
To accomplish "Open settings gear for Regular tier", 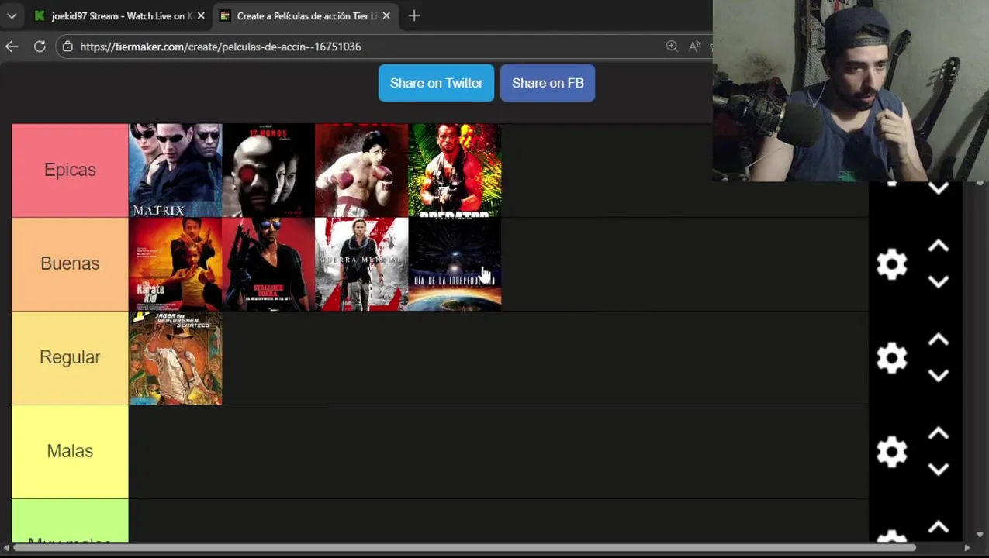I will click(x=892, y=358).
